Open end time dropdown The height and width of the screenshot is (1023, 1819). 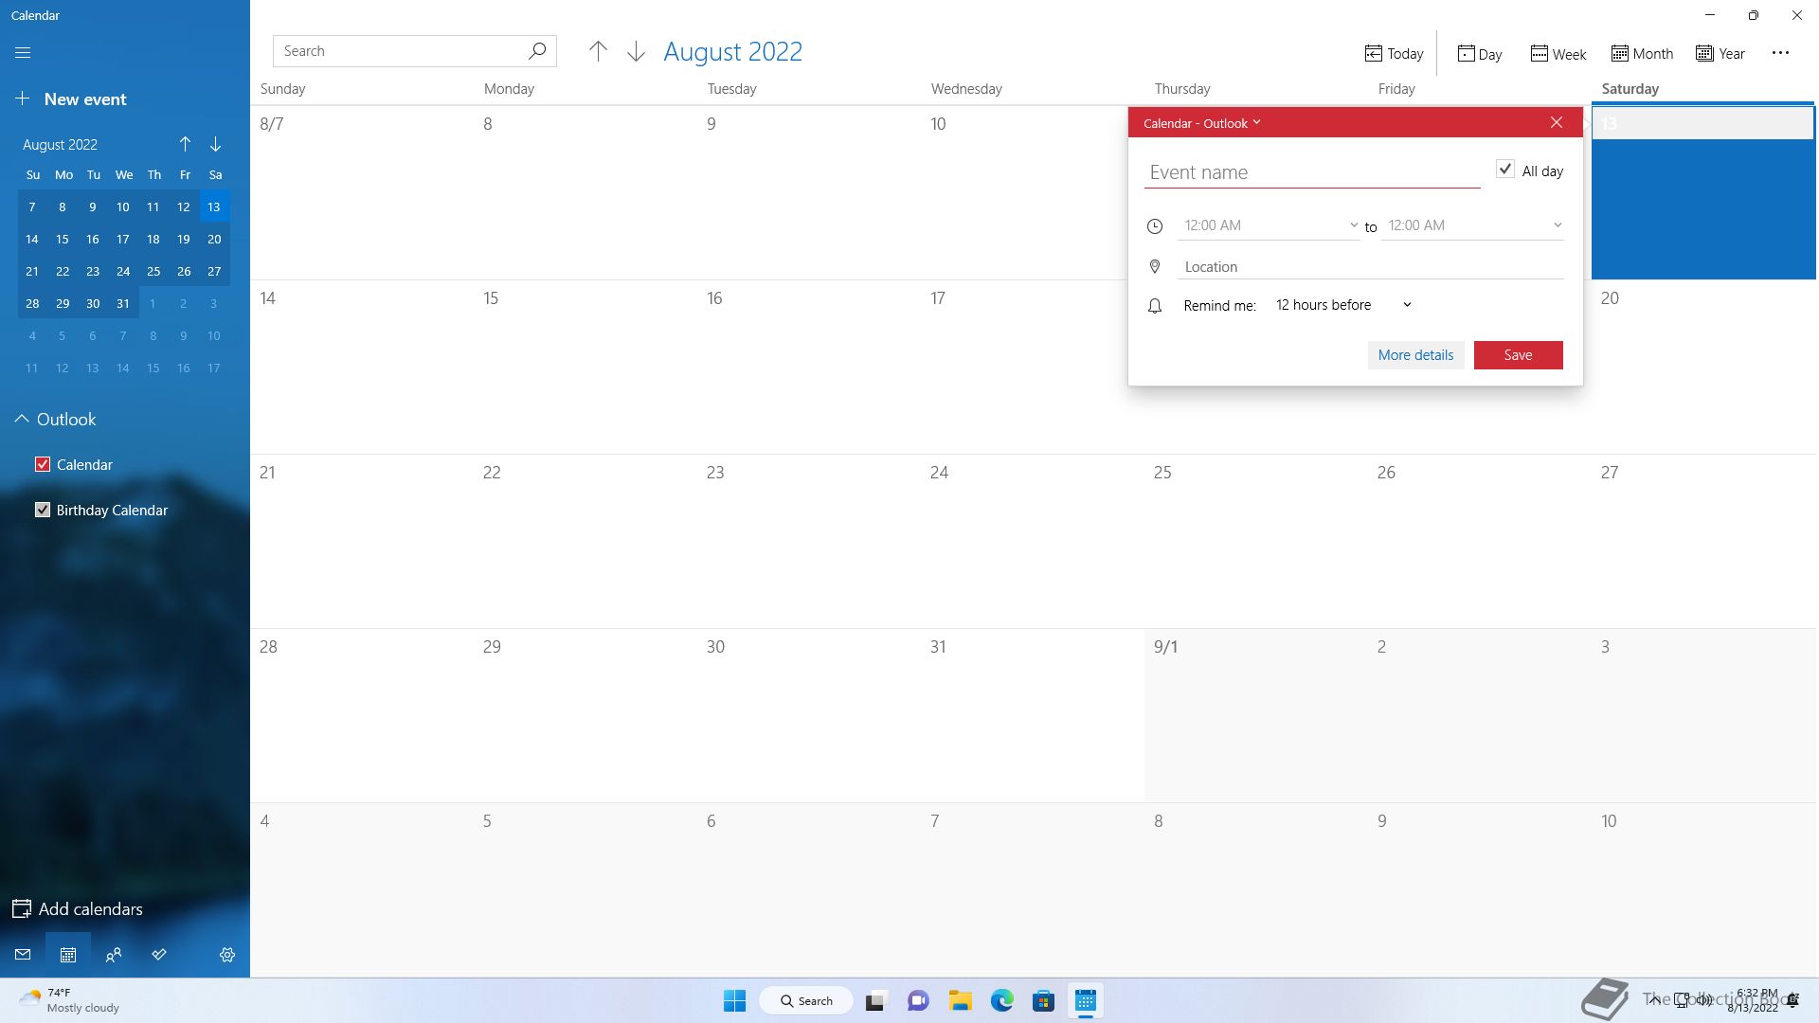pyautogui.click(x=1472, y=225)
